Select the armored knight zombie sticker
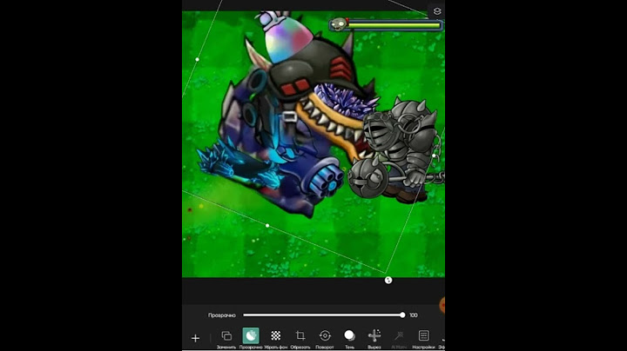Viewport: 627px width, 351px height. point(396,149)
